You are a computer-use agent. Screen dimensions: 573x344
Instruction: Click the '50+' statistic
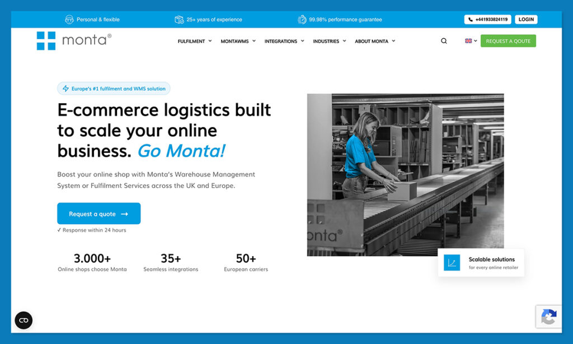click(246, 258)
